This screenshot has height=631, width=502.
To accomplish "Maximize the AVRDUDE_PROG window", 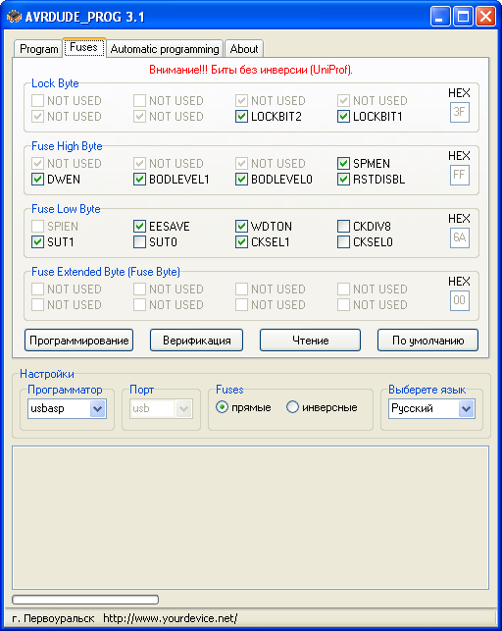I will (x=463, y=17).
